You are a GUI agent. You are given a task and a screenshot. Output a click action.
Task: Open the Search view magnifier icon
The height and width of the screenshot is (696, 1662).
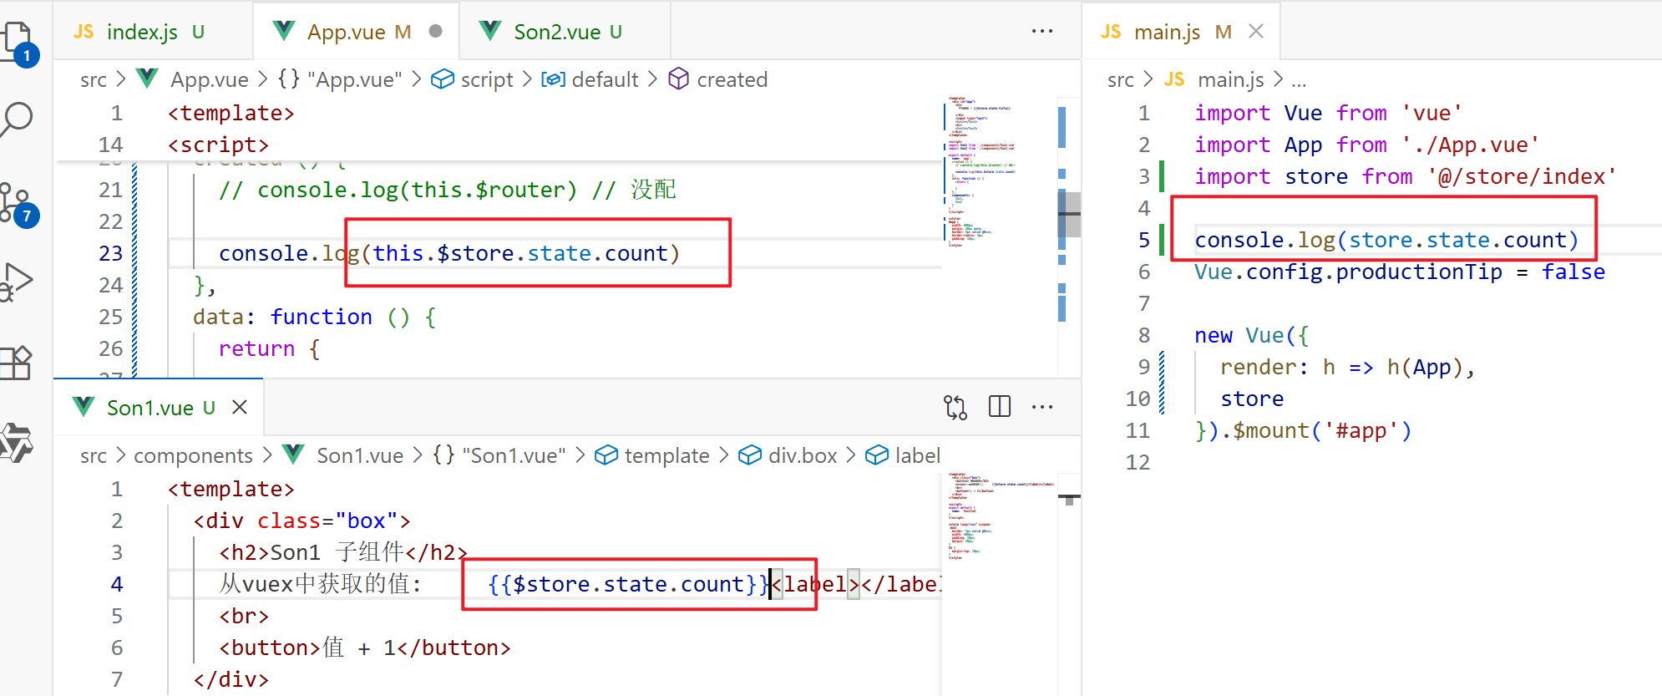tap(17, 119)
